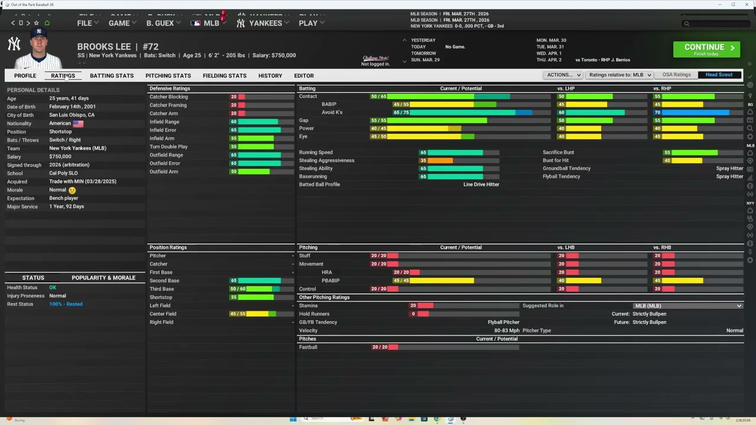Click the 'Line Drive Hitter' batted ball profile
756x425 pixels.
[x=481, y=184]
